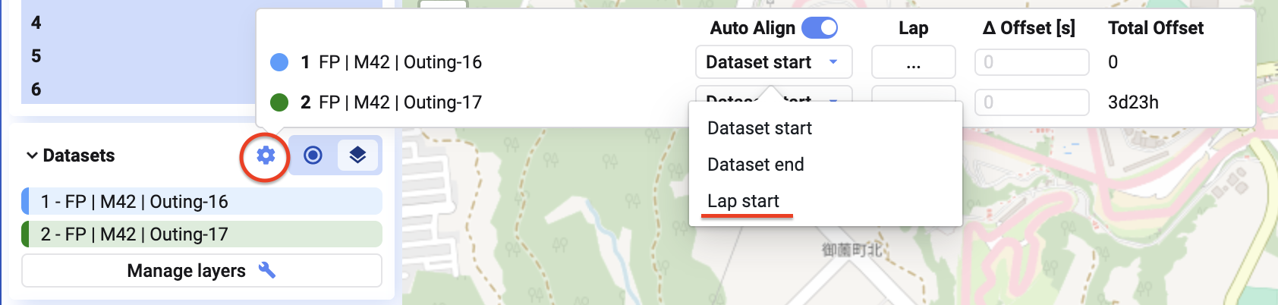This screenshot has height=305, width=1278.
Task: Click the blue color dot for Outing-16
Action: coord(279,62)
